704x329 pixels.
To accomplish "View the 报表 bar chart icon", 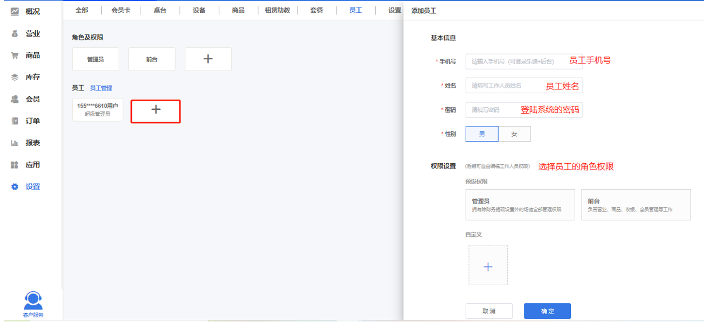I will 15,143.
